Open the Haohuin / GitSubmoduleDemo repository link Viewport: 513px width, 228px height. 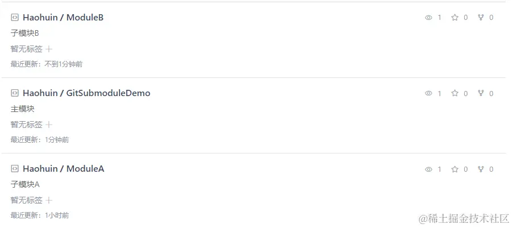[x=86, y=93]
